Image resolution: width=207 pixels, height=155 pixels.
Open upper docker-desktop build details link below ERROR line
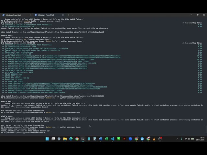click(62, 32)
